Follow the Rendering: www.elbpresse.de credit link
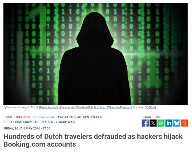Screen dimensions: 192x152 point(56,107)
